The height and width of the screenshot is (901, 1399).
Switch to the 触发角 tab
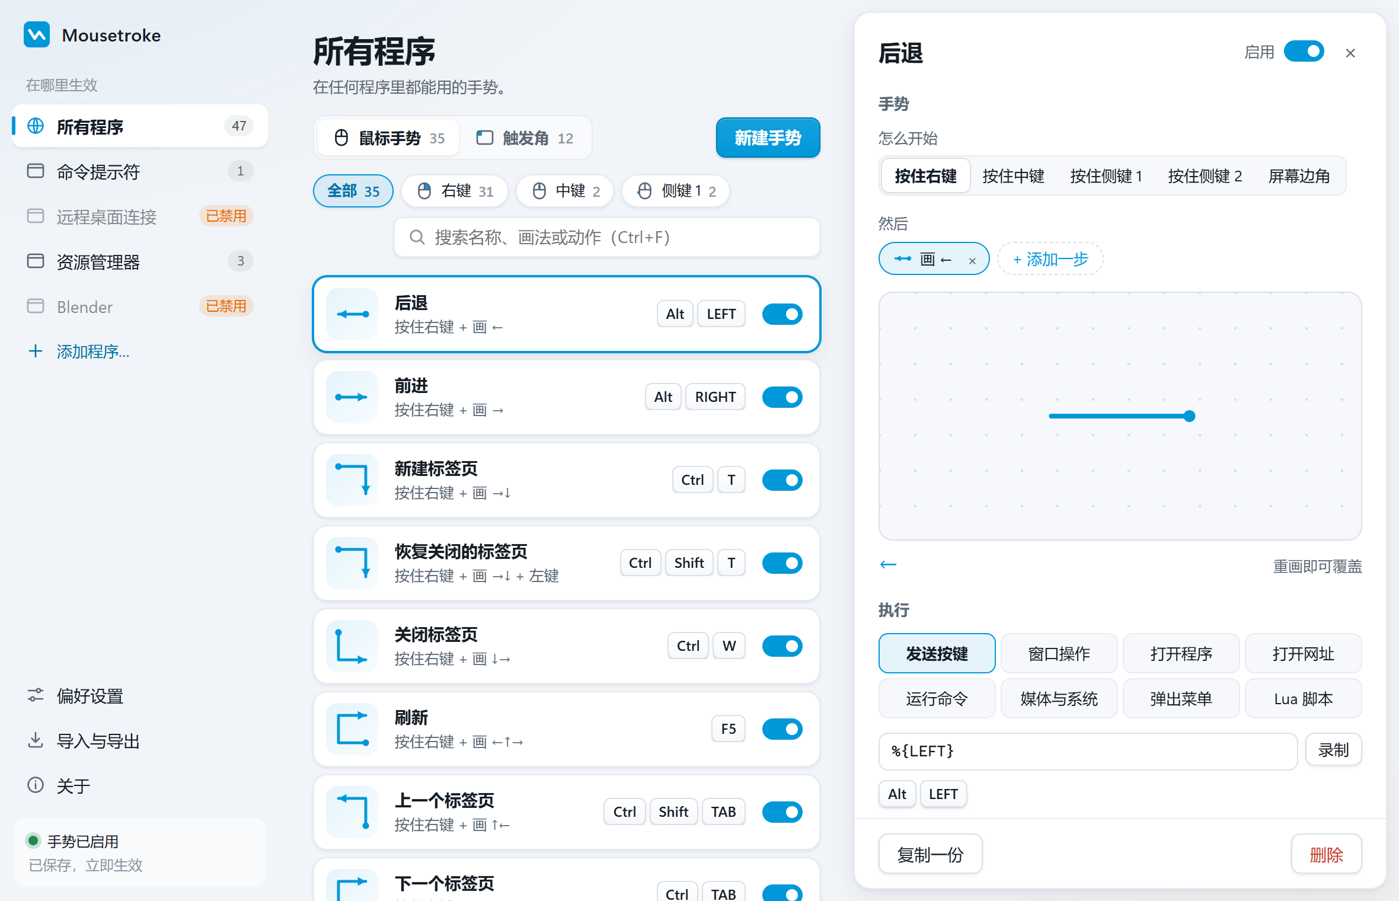524,138
